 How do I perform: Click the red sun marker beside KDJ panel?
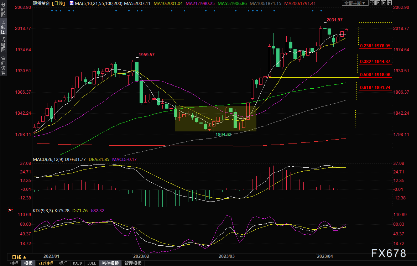pyautogui.click(x=10, y=210)
